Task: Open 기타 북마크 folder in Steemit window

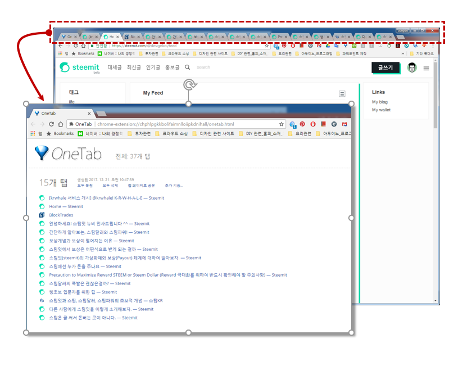Action: tap(421, 53)
